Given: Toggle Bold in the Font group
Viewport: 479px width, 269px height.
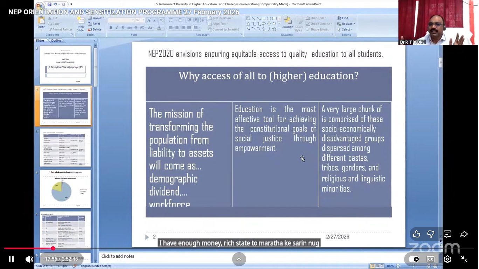Looking at the screenshot, I should tap(111, 28).
